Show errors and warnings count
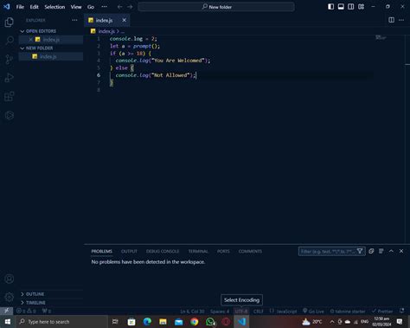Image resolution: width=410 pixels, height=328 pixels. [x=26, y=311]
